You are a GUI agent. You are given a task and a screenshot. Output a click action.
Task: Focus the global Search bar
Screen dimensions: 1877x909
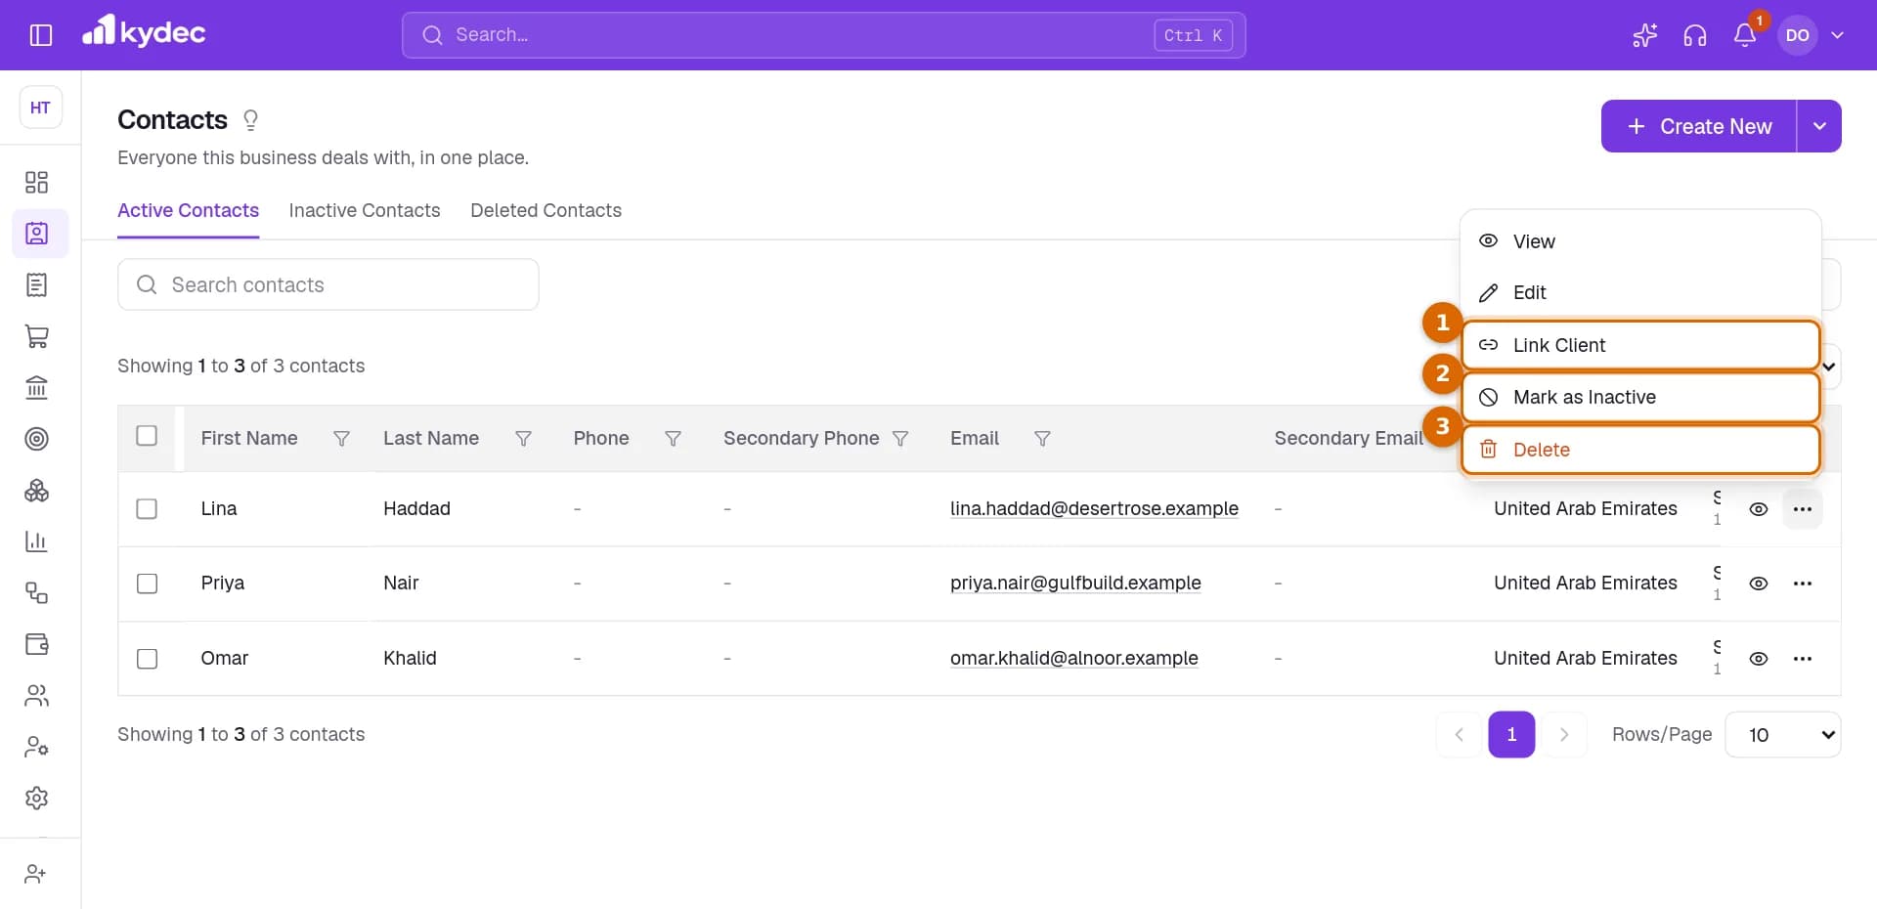click(823, 35)
